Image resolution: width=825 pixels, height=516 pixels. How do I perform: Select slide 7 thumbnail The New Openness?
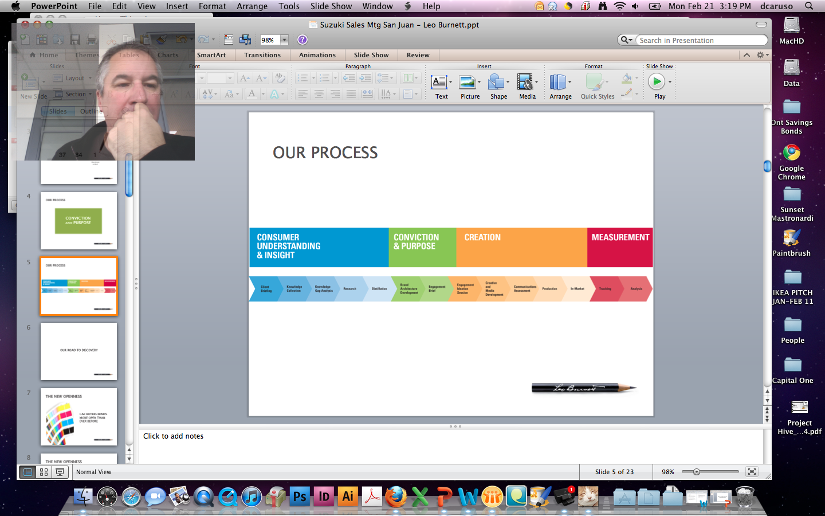78,417
